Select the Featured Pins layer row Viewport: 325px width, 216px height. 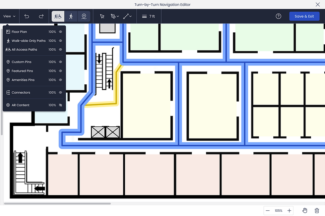34,71
